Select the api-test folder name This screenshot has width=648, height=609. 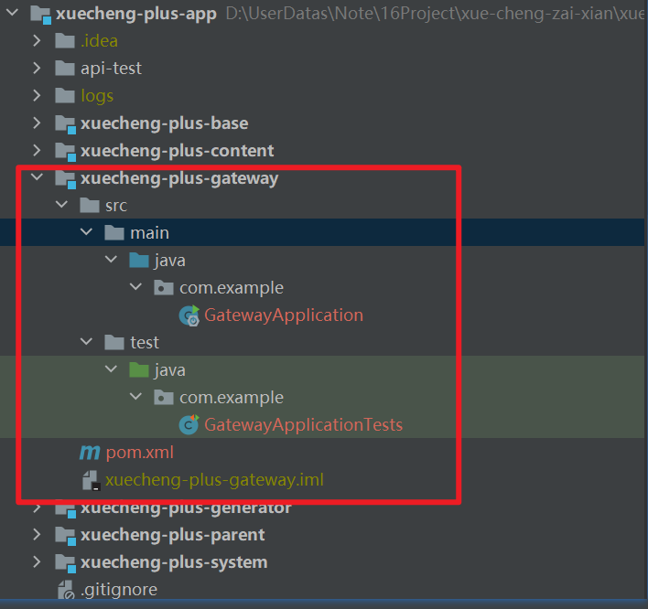[x=111, y=69]
